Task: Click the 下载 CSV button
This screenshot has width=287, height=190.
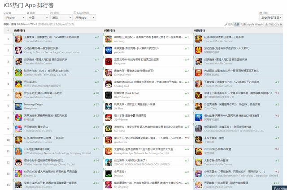Action: click(x=273, y=24)
